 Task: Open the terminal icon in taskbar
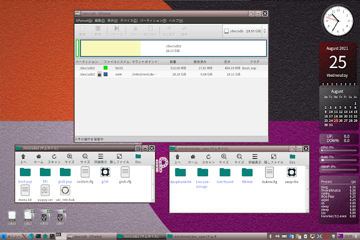tap(38, 236)
